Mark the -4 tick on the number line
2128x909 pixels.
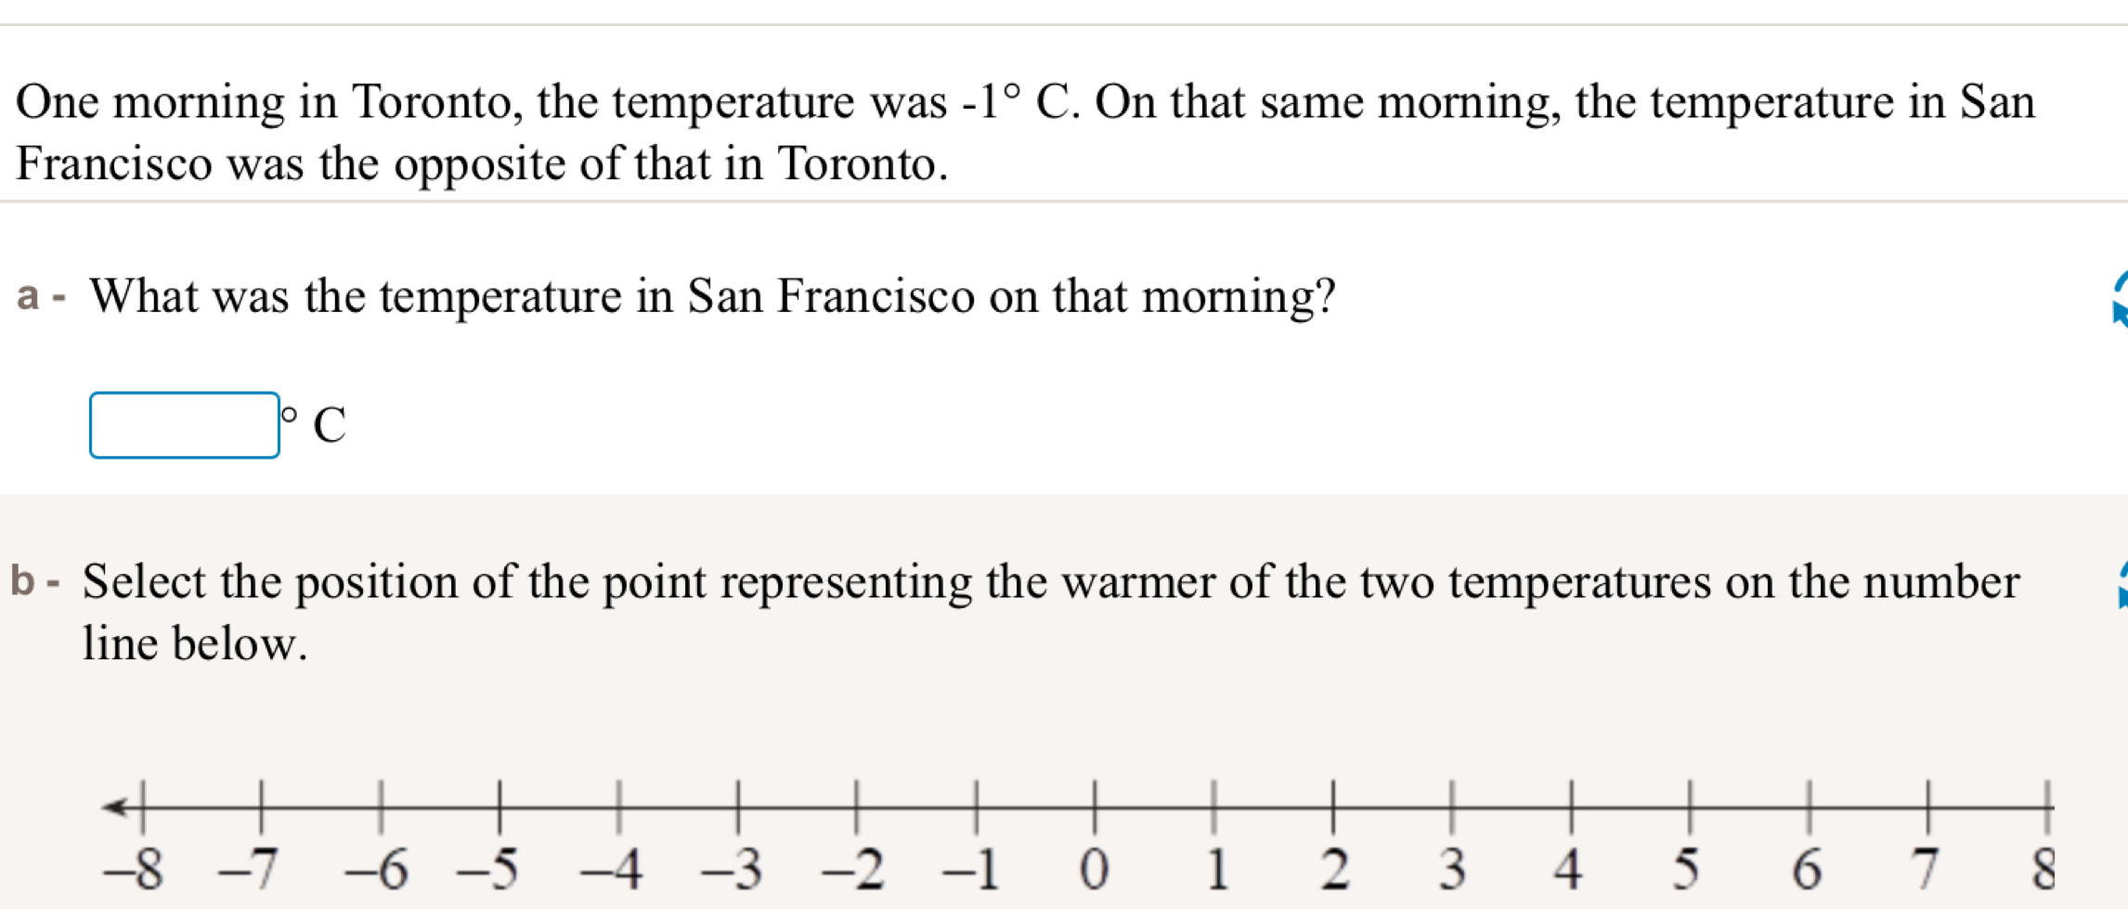coord(619,808)
